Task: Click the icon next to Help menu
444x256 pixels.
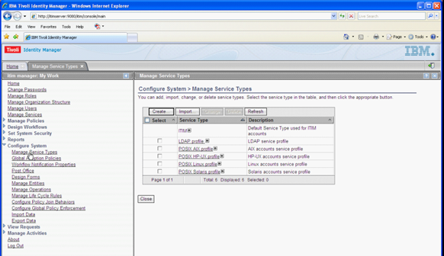Action: [x=98, y=27]
